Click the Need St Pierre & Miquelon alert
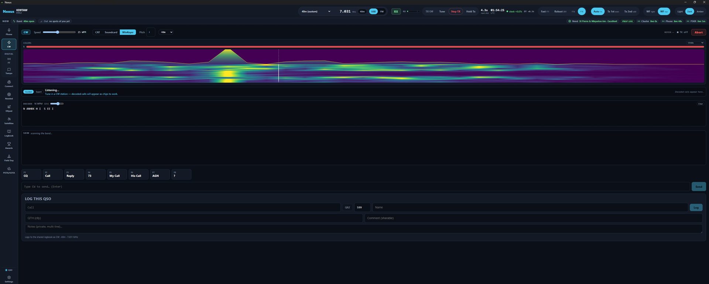Viewport: 709px width, 284px height. (593, 21)
